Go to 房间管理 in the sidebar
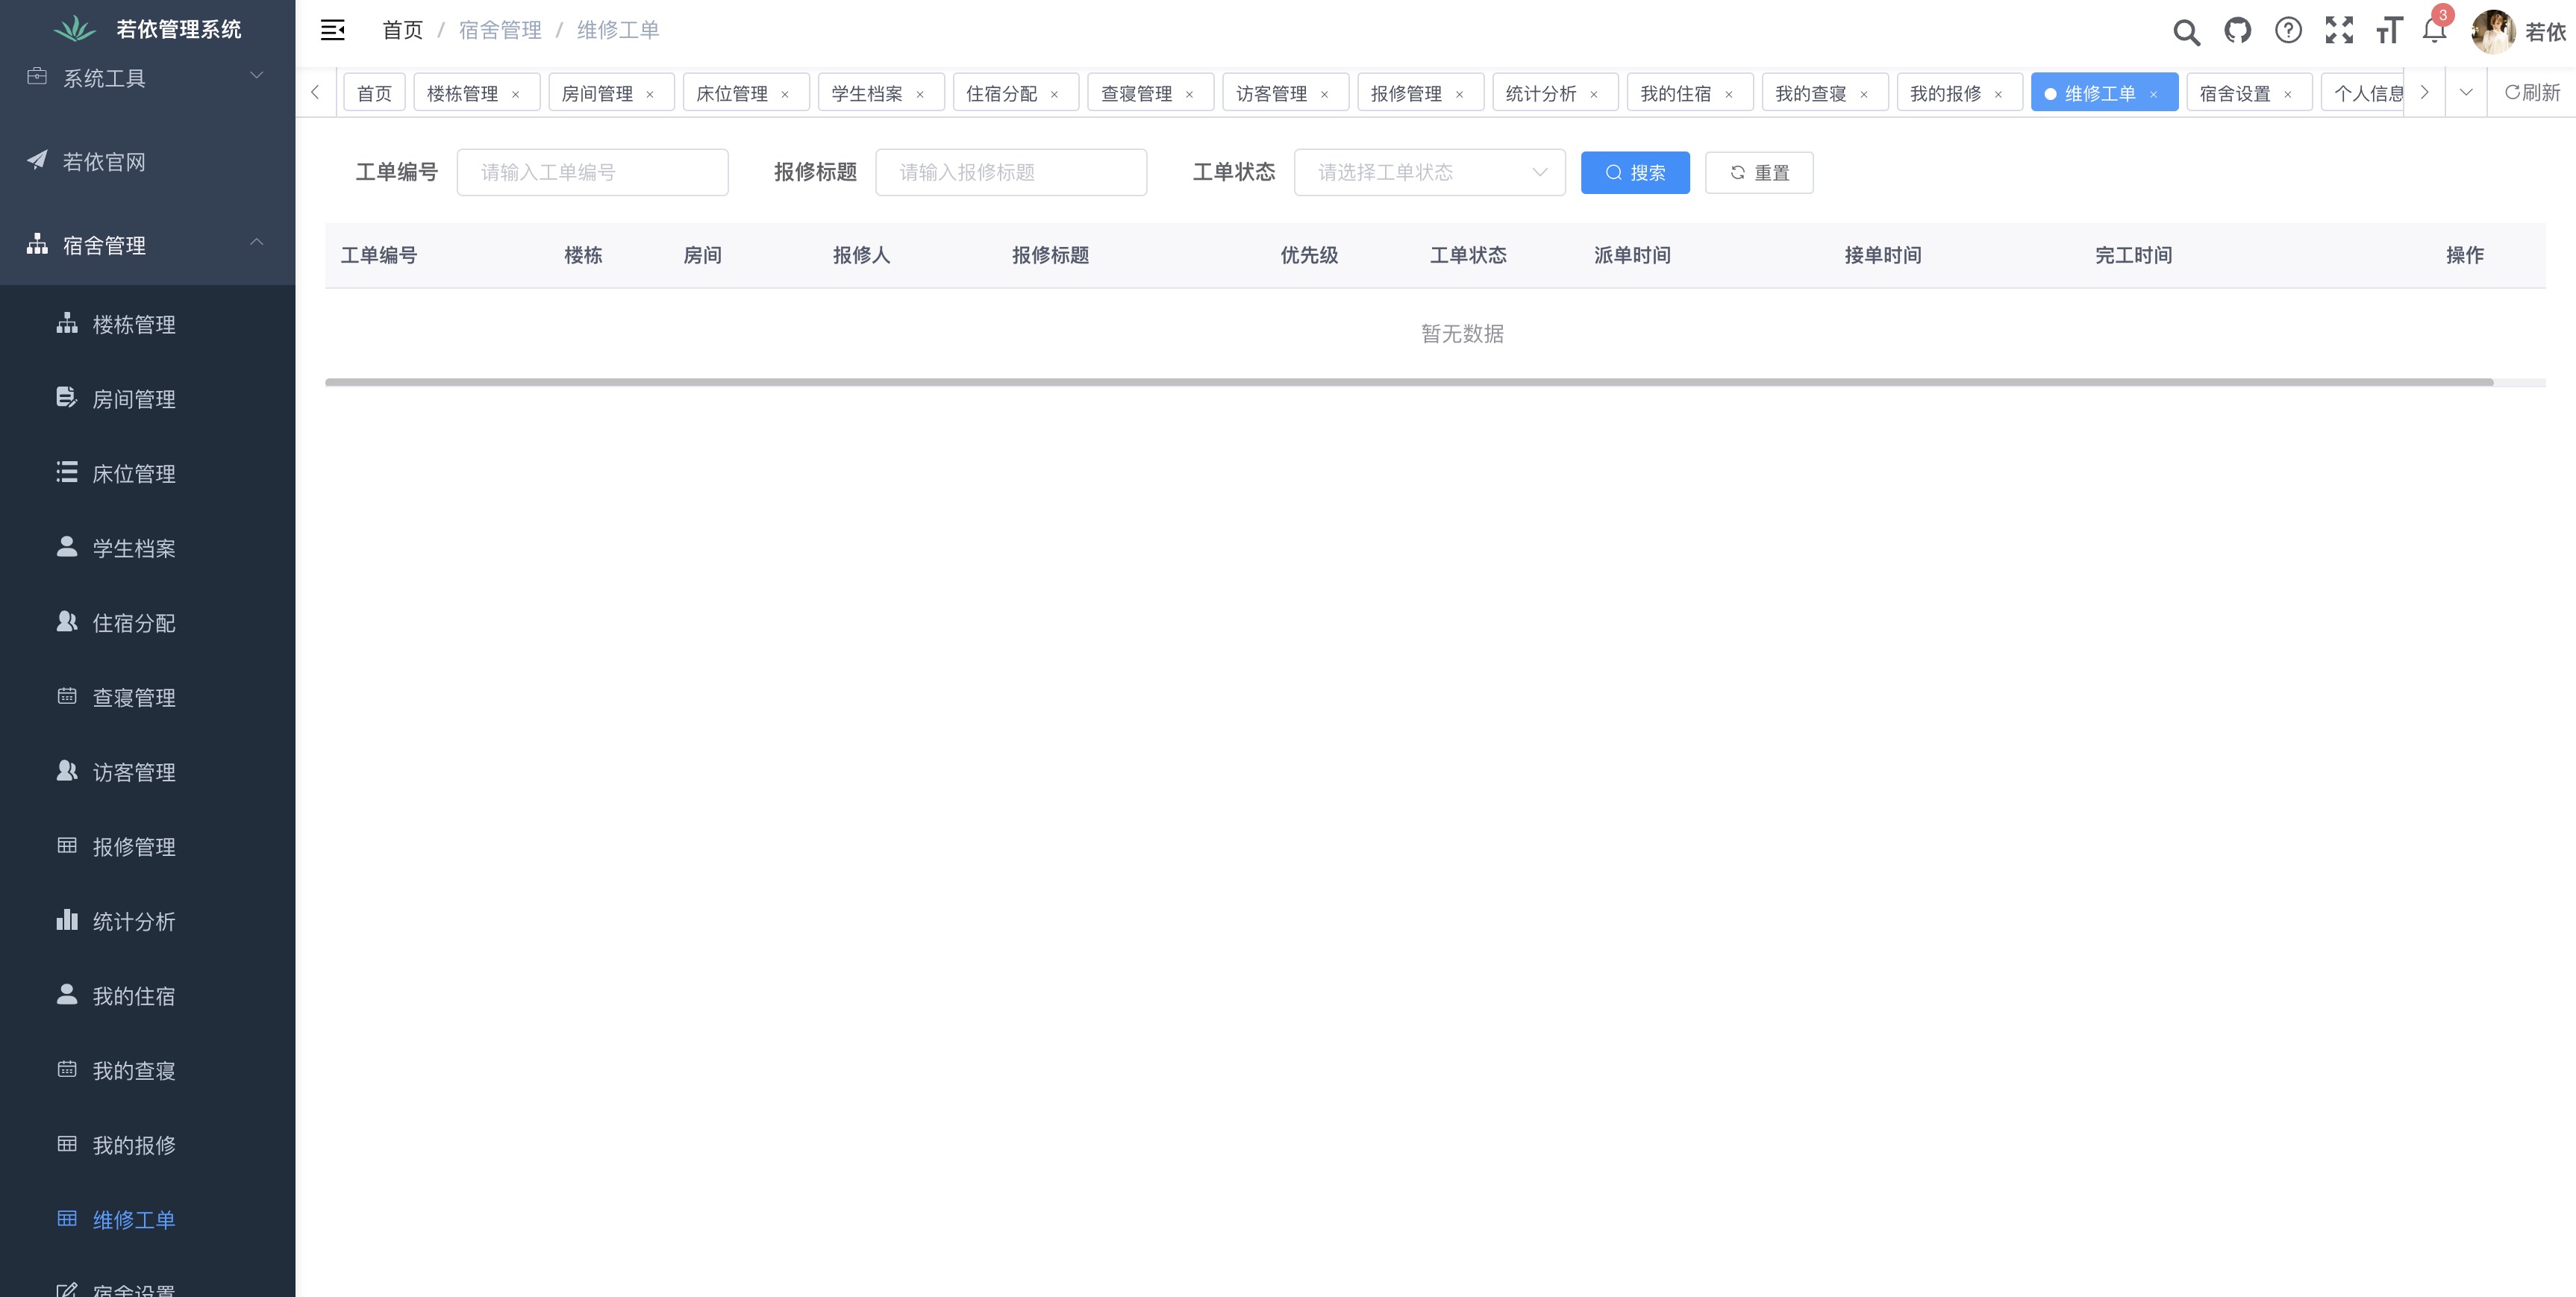Screen dimensions: 2576x1297 point(148,398)
